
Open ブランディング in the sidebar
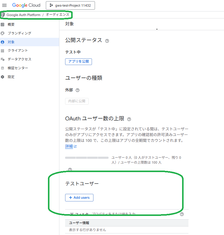pyautogui.click(x=19, y=33)
